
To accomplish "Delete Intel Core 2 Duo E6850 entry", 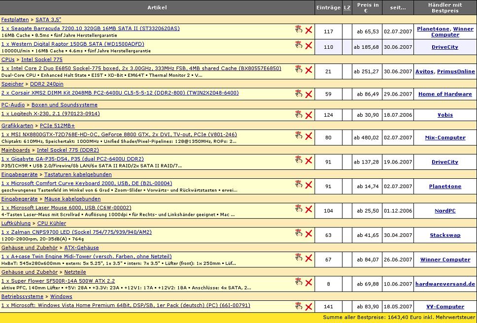I will [308, 70].
